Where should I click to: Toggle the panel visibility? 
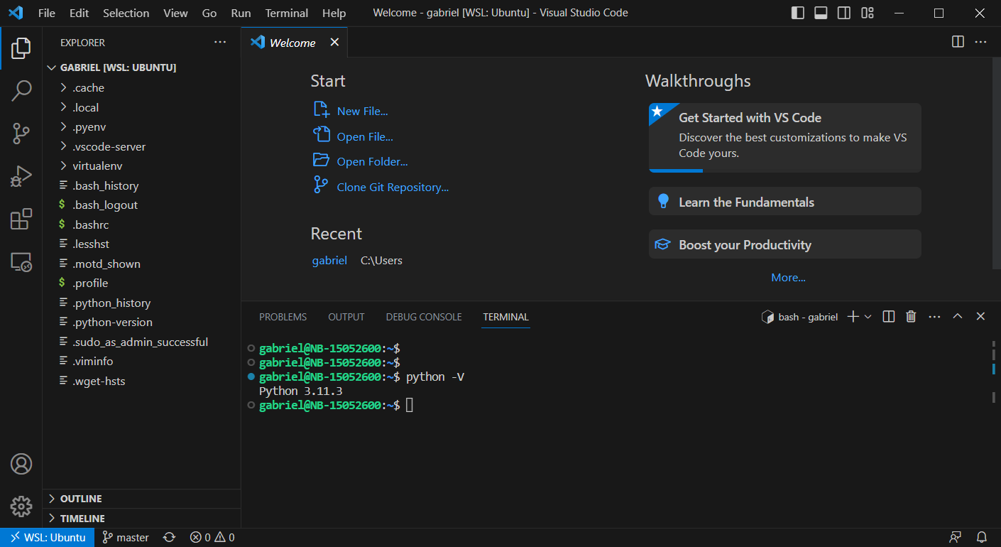(x=821, y=12)
